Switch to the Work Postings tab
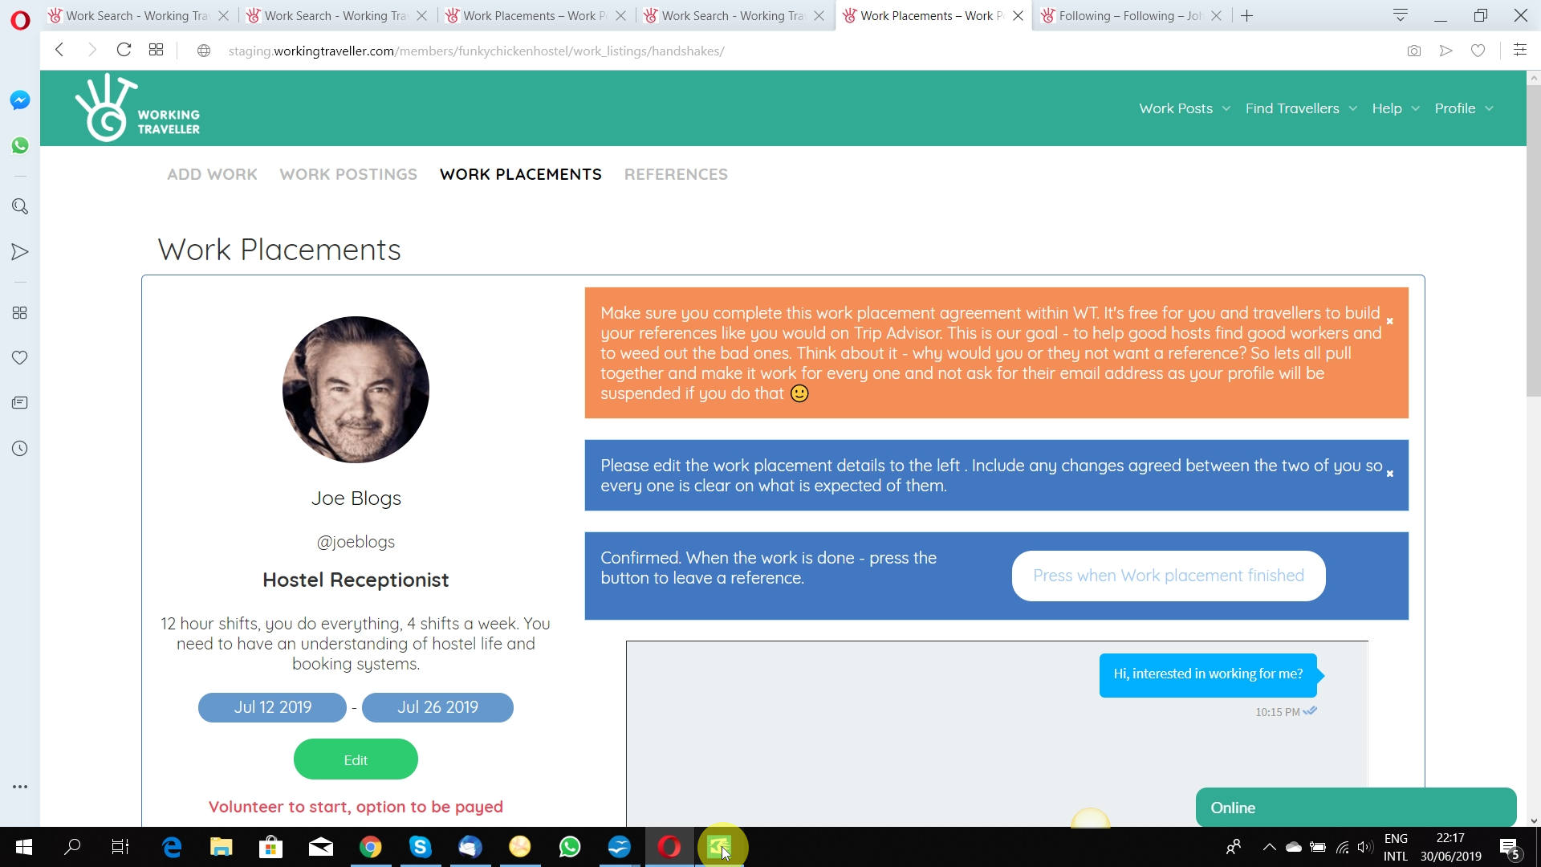Viewport: 1541px width, 867px height. [x=348, y=174]
